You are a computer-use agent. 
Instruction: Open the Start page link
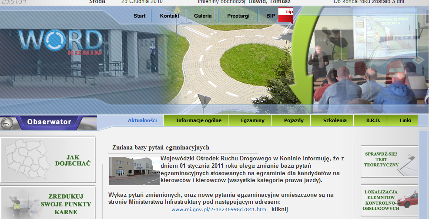(x=140, y=16)
